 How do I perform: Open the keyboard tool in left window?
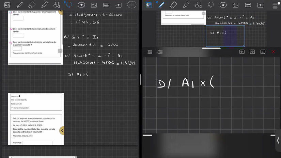click(x=106, y=5)
